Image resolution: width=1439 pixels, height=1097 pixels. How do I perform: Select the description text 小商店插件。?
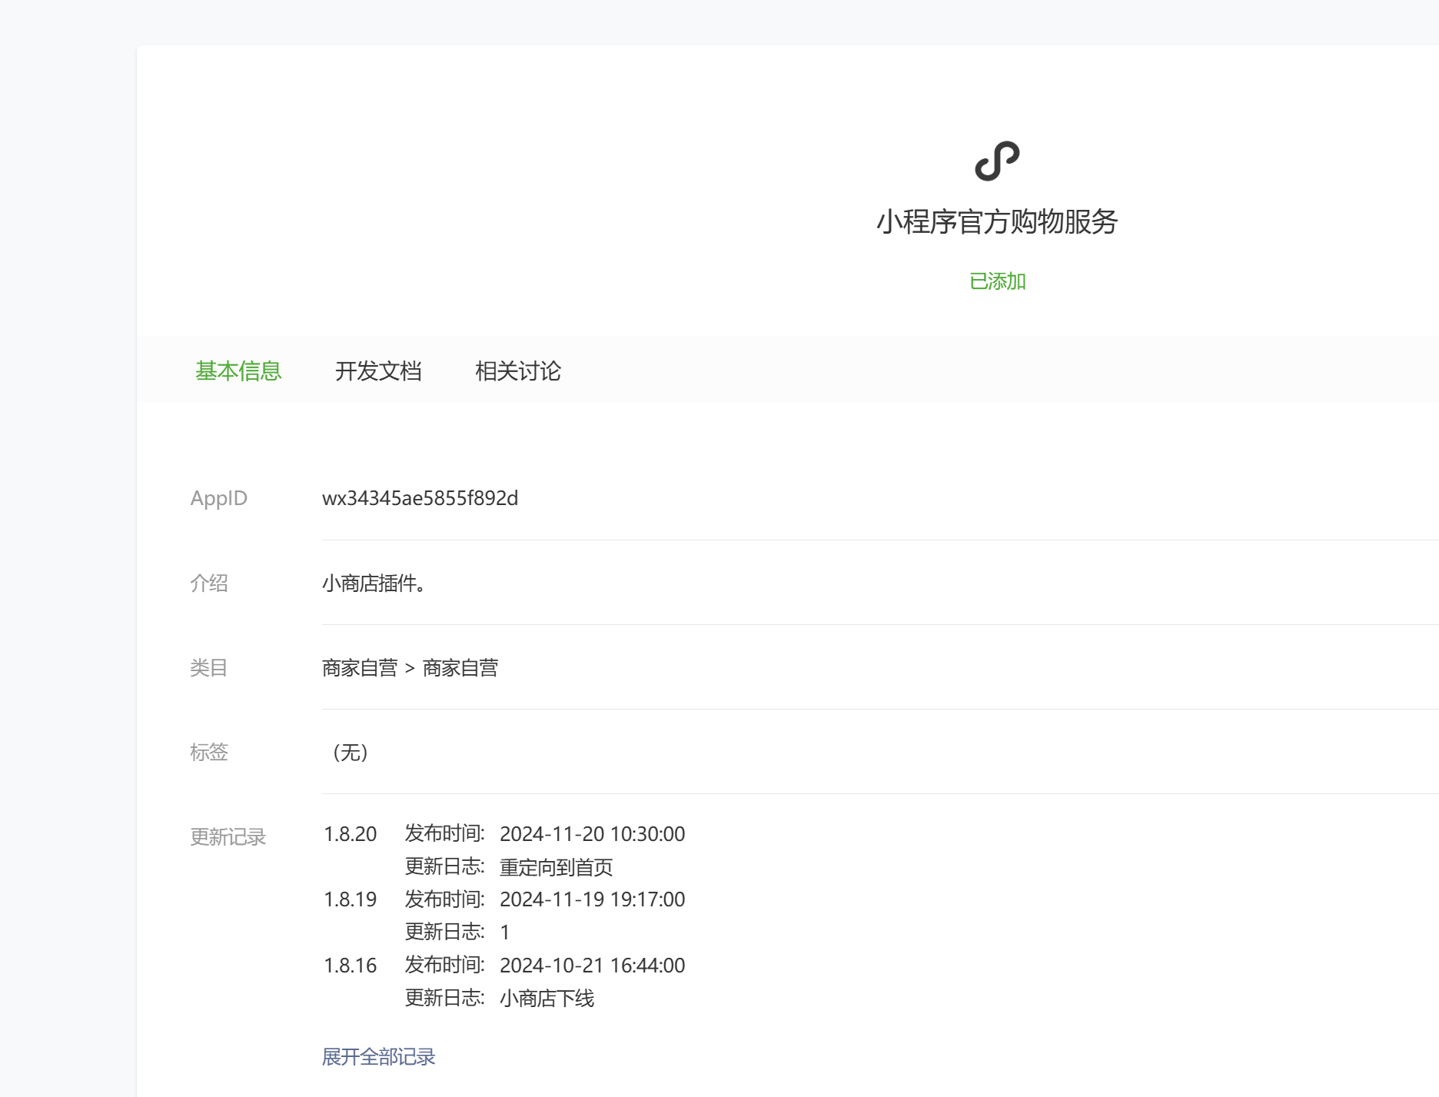pyautogui.click(x=374, y=583)
